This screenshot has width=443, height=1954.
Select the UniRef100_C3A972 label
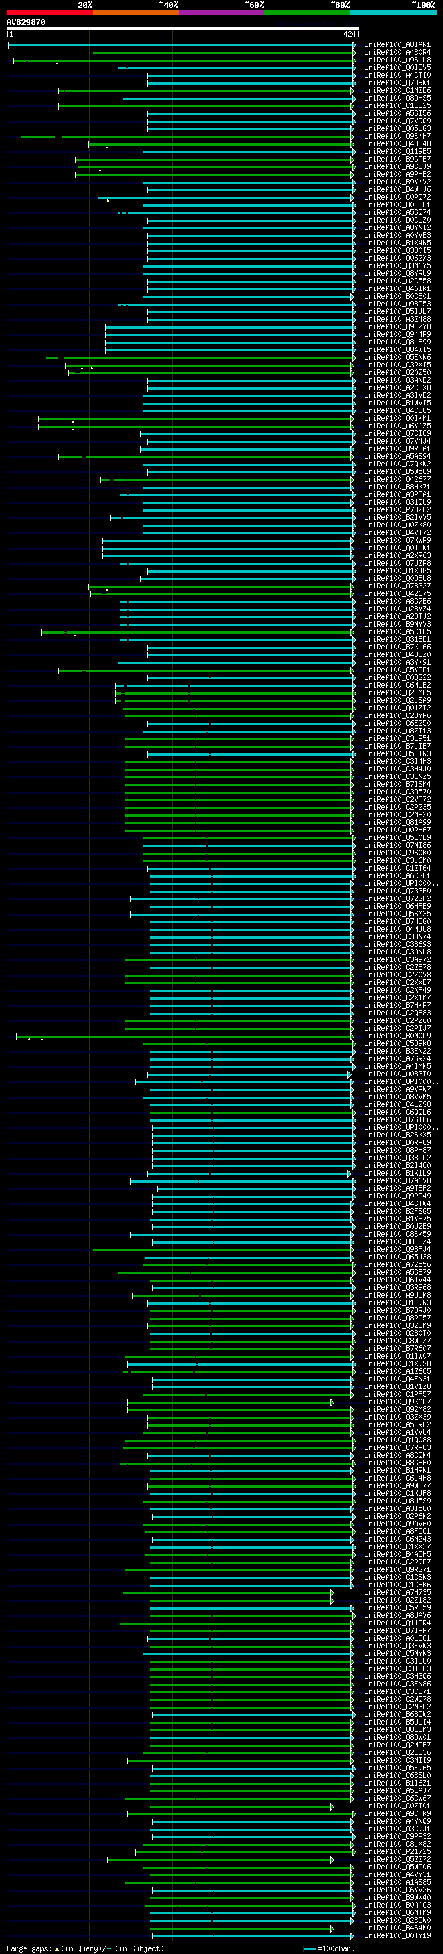(397, 959)
